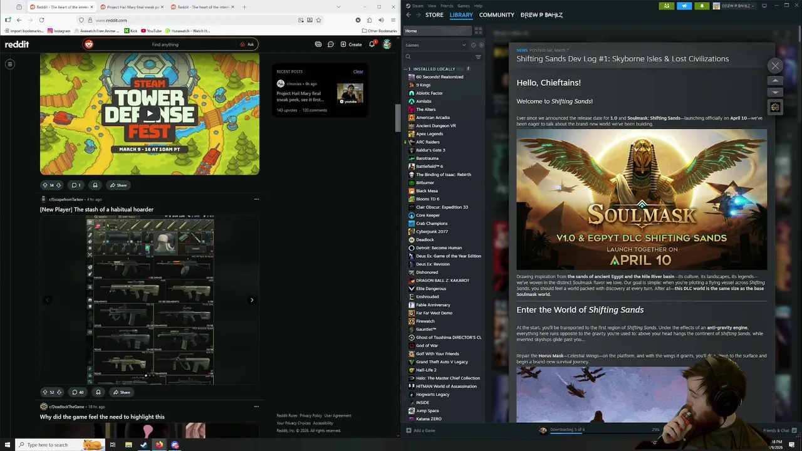802x451 pixels.
Task: Open View menu in Steam
Action: [432, 6]
